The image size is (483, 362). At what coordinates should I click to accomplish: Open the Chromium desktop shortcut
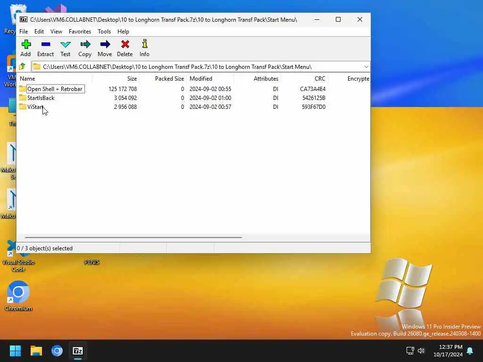pos(18,296)
